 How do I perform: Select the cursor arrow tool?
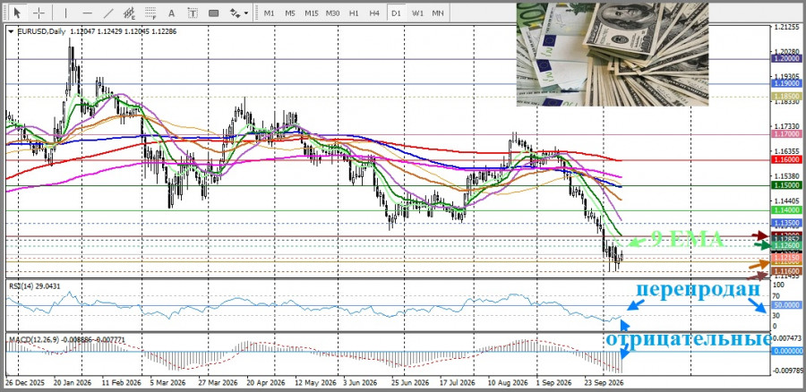19,13
